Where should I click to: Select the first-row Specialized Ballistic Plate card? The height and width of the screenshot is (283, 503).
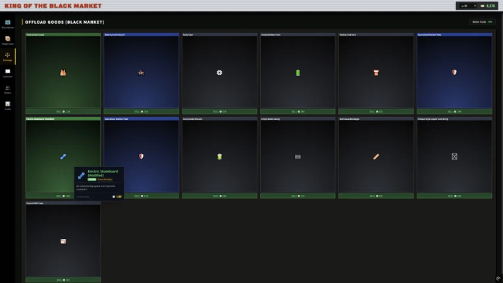click(x=454, y=72)
